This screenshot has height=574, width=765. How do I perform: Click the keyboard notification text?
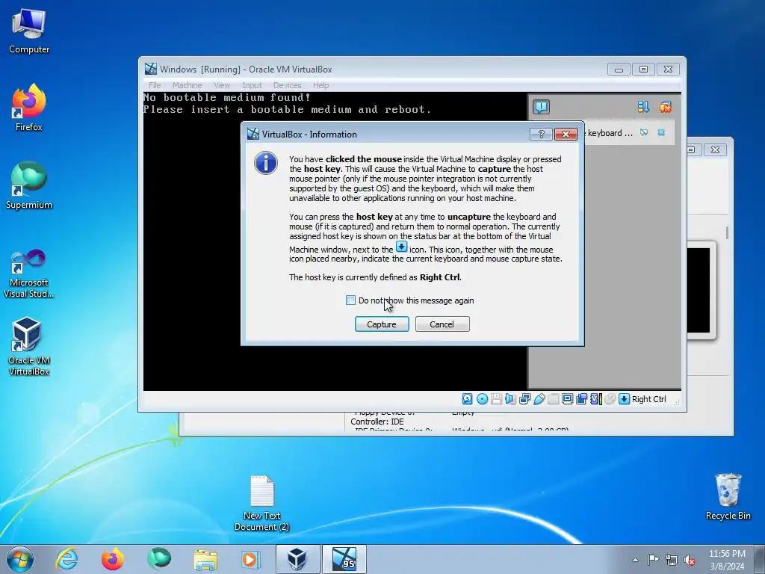tap(609, 133)
